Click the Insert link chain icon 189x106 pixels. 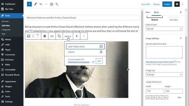click(52, 36)
